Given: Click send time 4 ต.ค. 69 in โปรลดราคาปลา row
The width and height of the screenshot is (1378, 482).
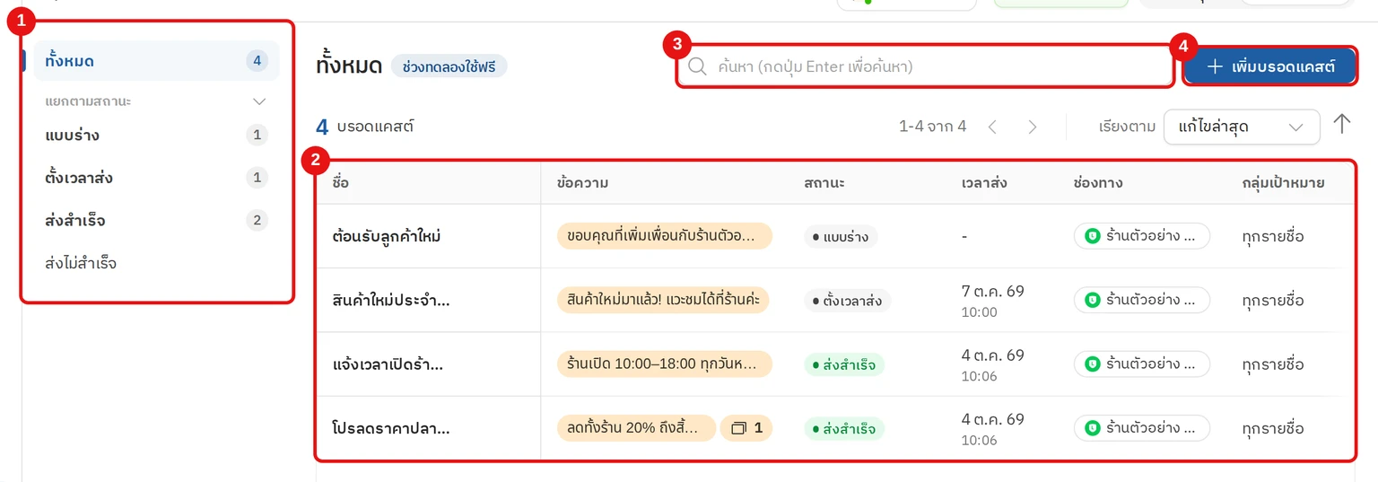Looking at the screenshot, I should pyautogui.click(x=992, y=428).
